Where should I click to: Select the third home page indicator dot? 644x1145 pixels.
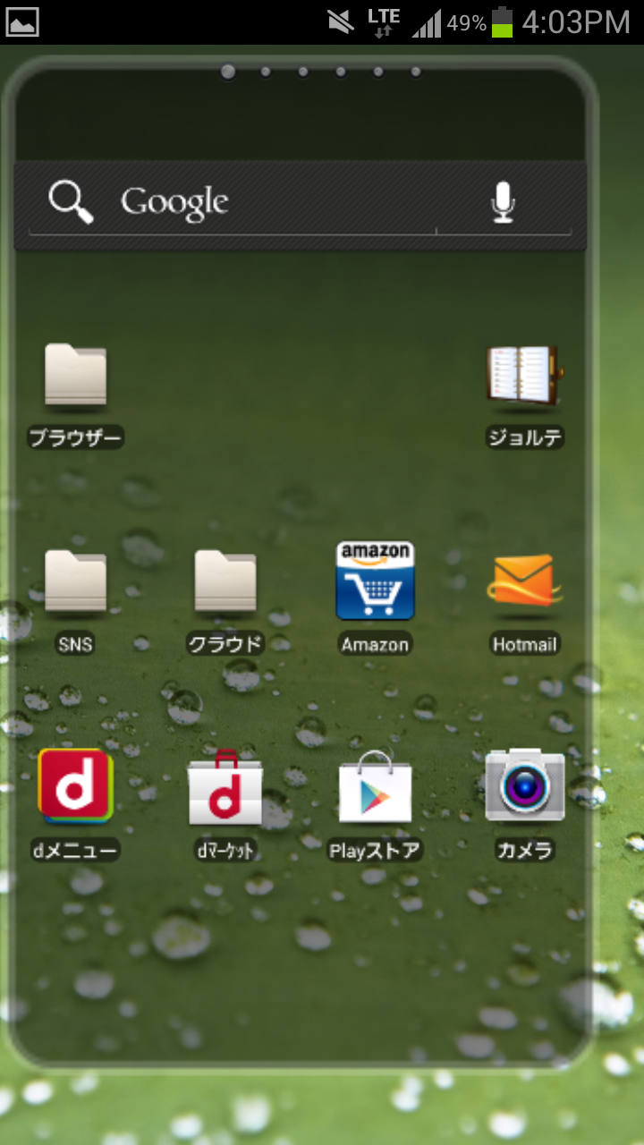[x=303, y=72]
